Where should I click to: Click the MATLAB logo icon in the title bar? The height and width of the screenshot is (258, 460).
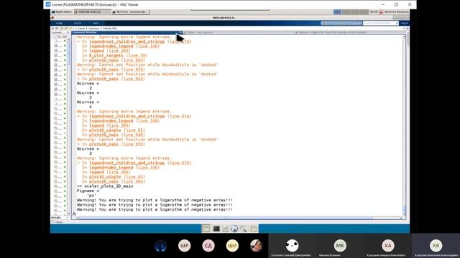click(52, 18)
